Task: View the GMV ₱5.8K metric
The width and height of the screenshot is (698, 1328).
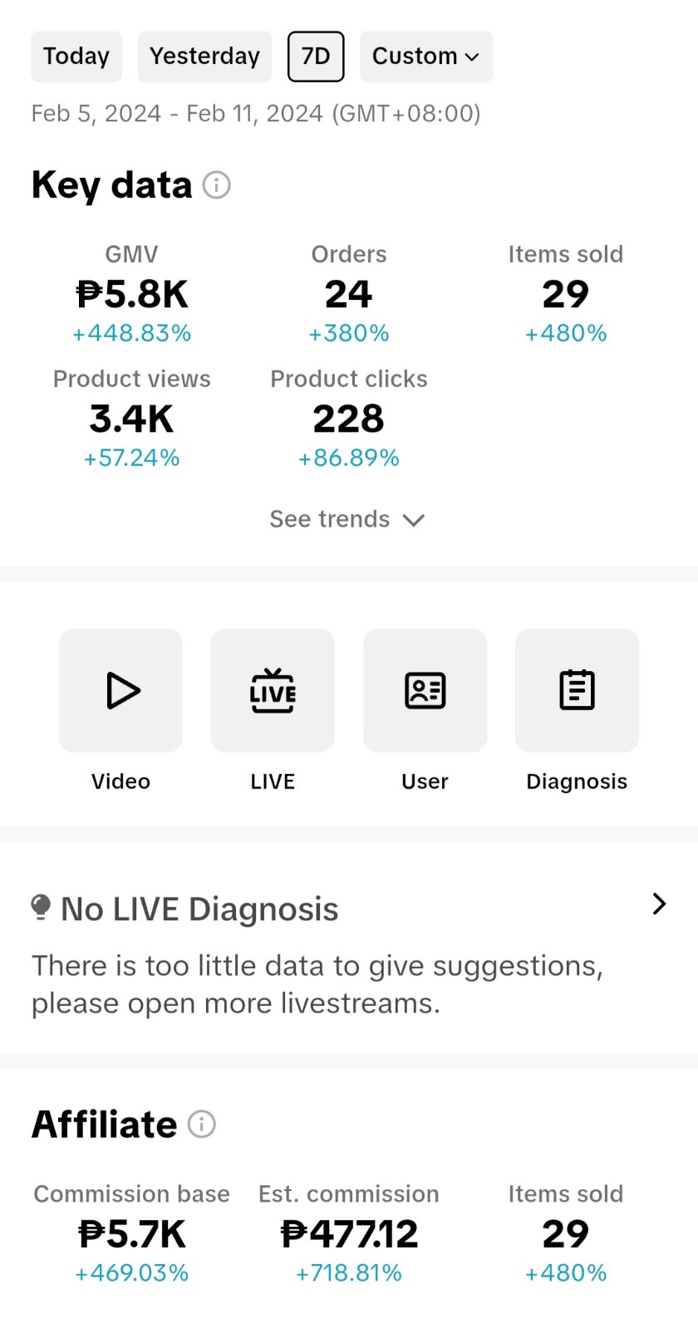Action: [132, 294]
